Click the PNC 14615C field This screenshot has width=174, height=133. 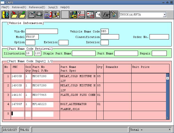[17, 95]
